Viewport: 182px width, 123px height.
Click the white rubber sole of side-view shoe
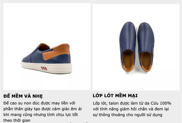47,67
